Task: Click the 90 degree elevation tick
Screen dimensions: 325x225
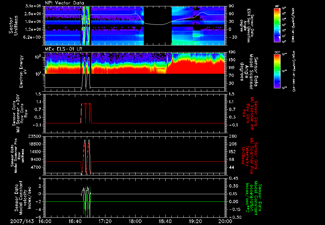Action: coord(231,6)
